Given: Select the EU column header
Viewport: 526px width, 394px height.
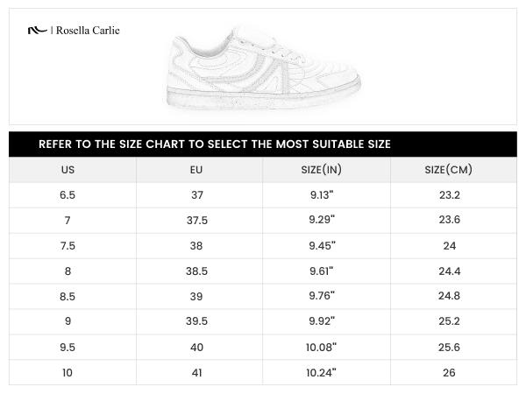Looking at the screenshot, I should 196,169.
